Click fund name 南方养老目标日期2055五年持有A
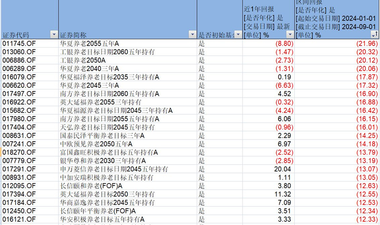The height and width of the screenshot is (225, 380). point(110,119)
